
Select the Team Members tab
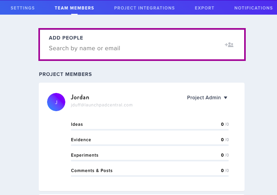point(74,8)
